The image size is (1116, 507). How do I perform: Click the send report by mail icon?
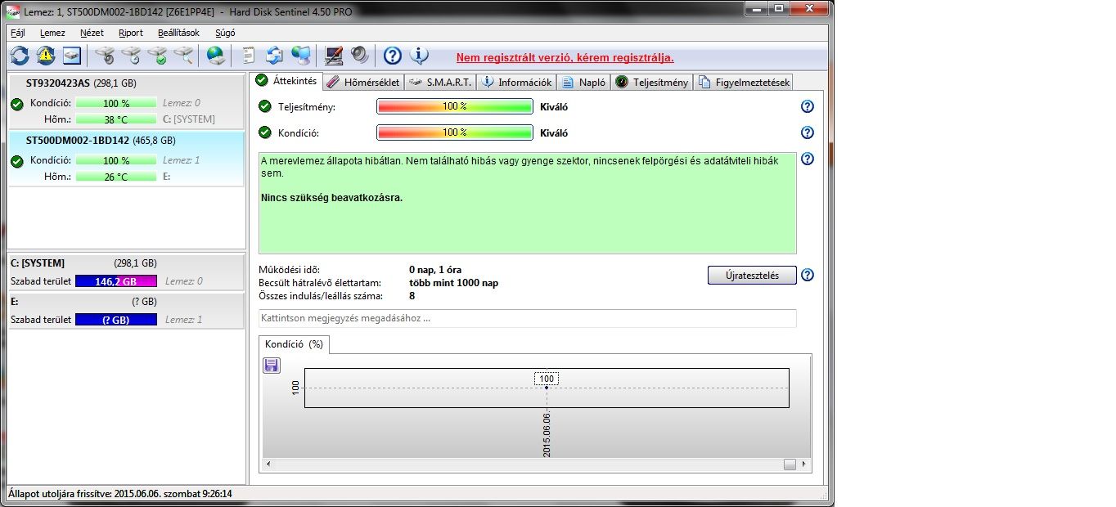(274, 56)
